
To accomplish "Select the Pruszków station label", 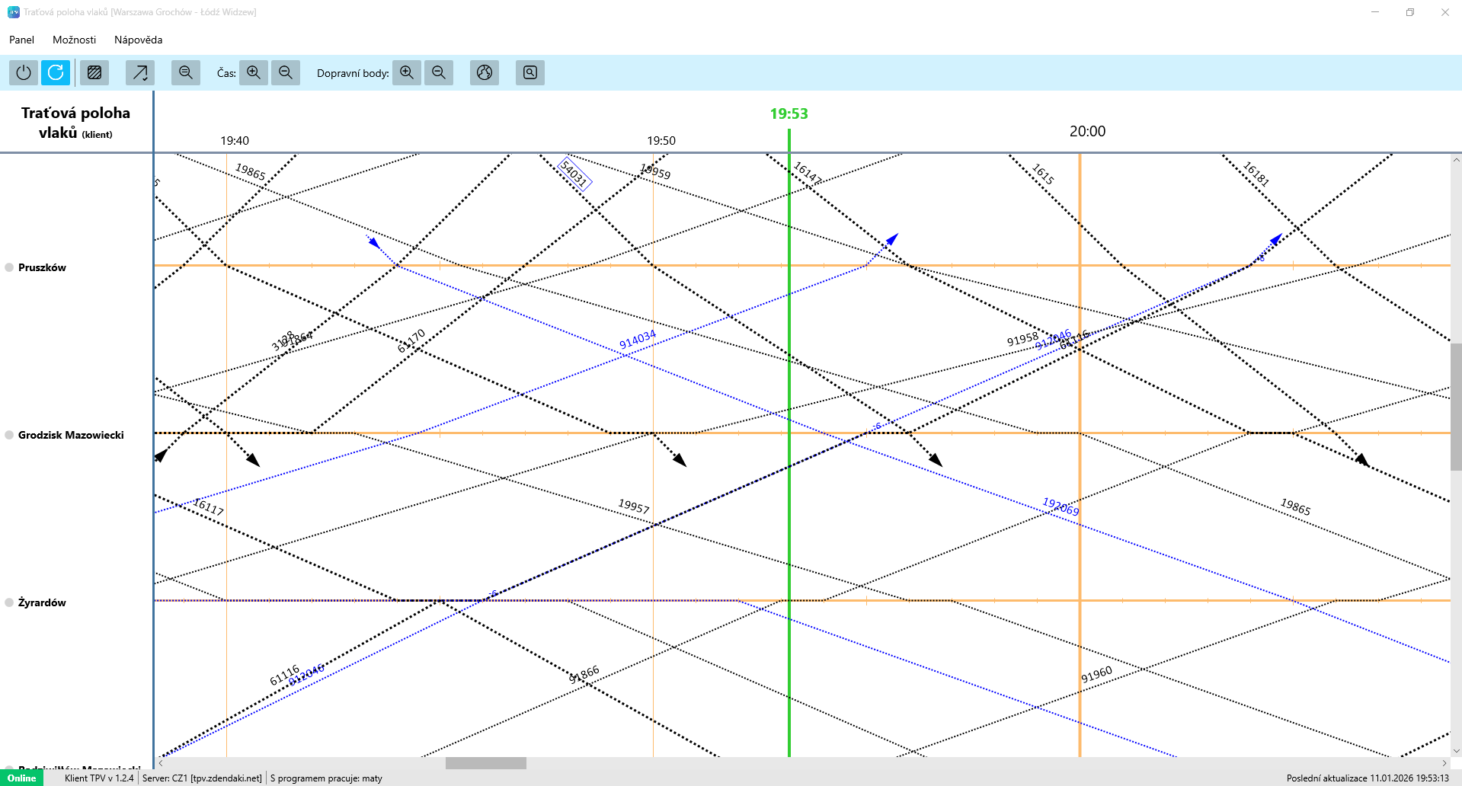I will [x=42, y=267].
